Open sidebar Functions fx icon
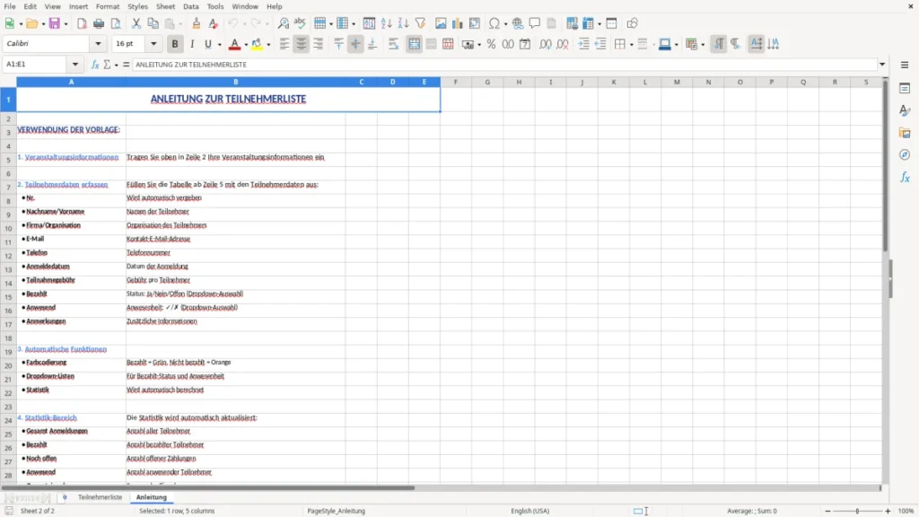919x517 pixels. (x=905, y=177)
